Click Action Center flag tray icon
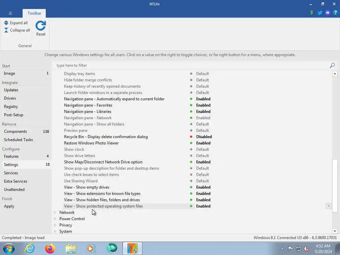Screen dimensions: 340x255 coord(290,248)
